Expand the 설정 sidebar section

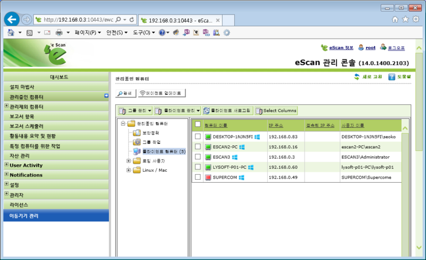(6, 184)
